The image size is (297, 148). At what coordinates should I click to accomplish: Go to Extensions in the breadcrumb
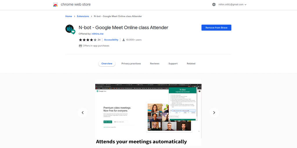click(83, 16)
